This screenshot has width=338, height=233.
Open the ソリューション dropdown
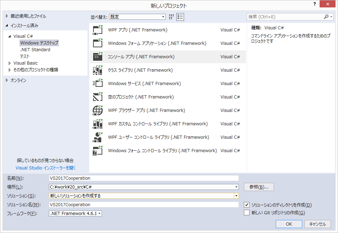[x=236, y=196]
